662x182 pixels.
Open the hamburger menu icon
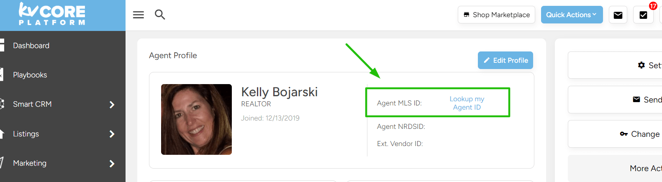pos(139,15)
